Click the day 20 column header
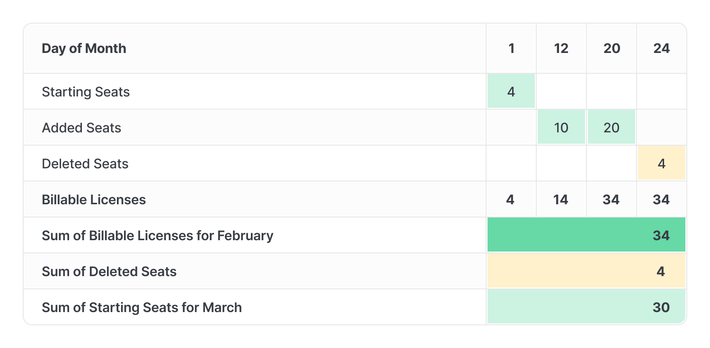Viewport: 710px width, 348px height. [x=612, y=48]
